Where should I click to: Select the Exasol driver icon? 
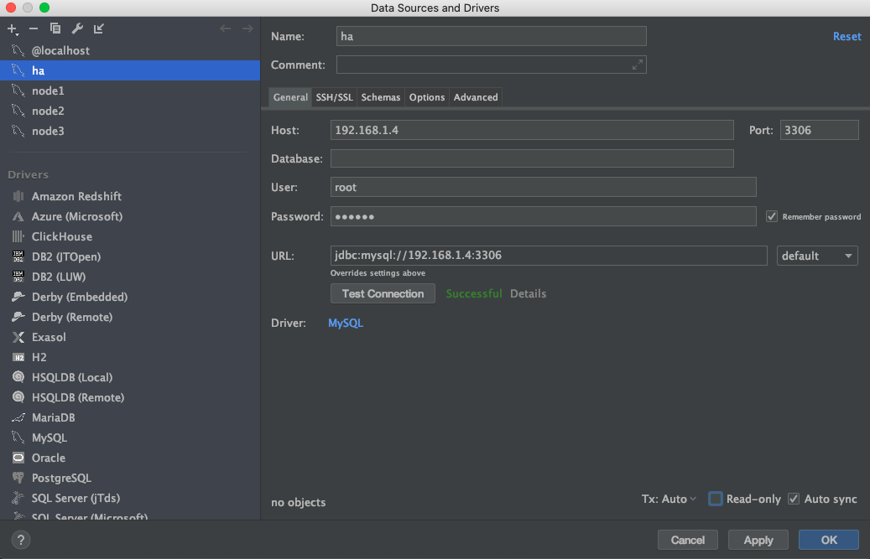click(18, 337)
